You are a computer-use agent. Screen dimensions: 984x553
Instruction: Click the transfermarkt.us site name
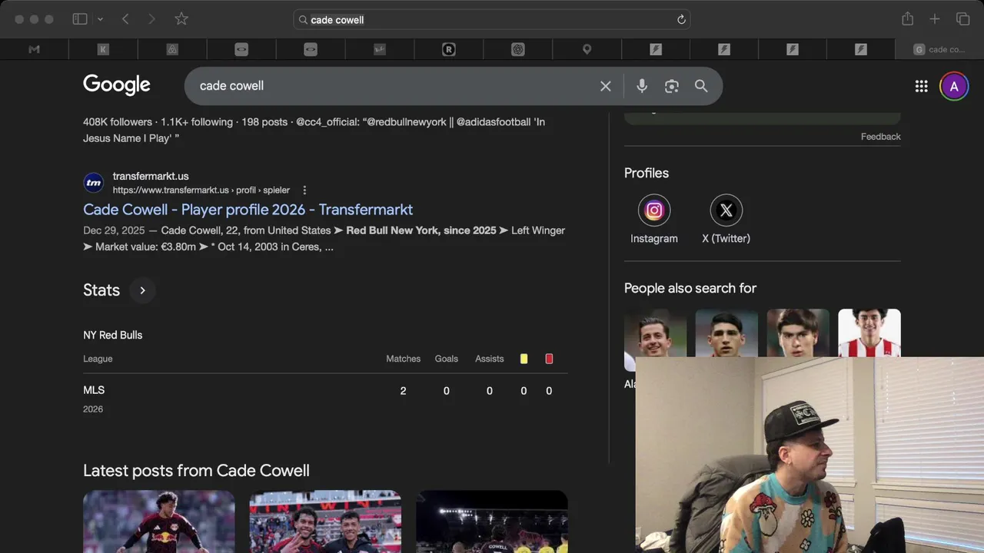151,176
